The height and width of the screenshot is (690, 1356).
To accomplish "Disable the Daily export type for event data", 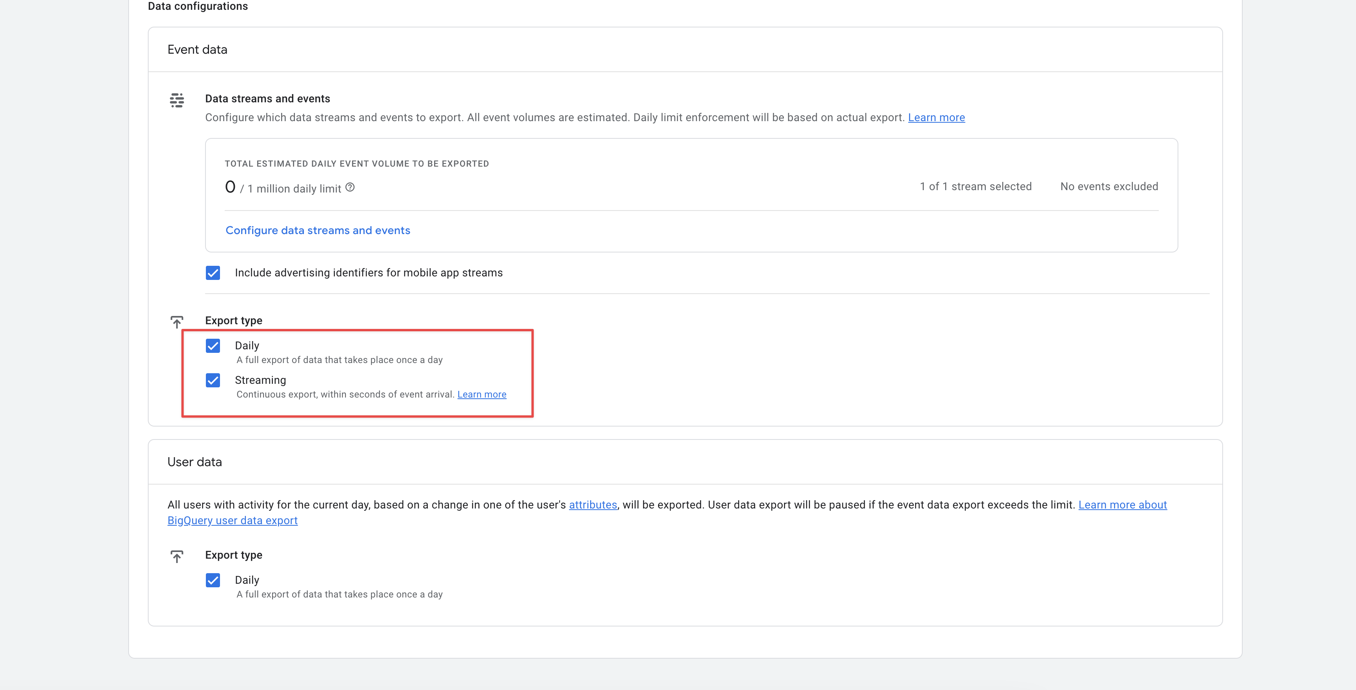I will [213, 346].
